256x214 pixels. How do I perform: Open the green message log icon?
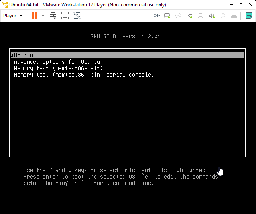point(249,16)
